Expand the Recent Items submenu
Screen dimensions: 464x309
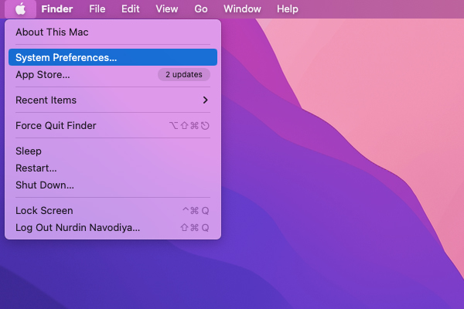pyautogui.click(x=113, y=100)
